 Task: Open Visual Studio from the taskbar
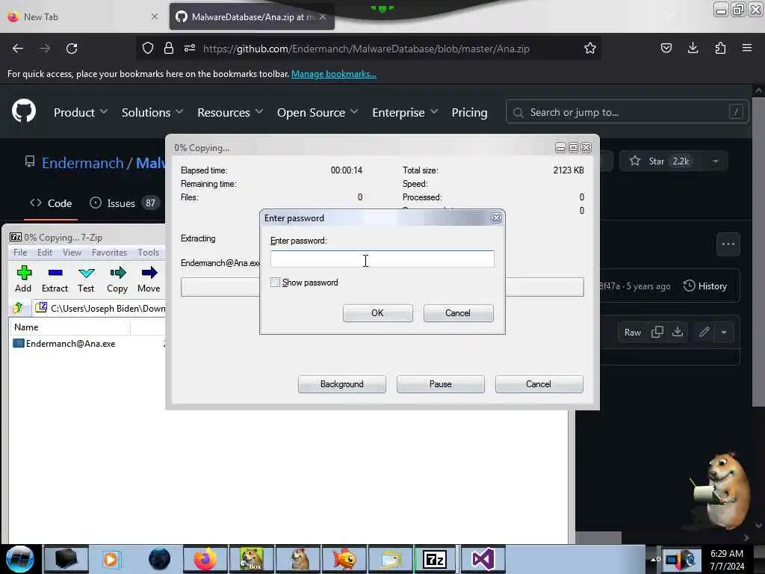tap(483, 559)
